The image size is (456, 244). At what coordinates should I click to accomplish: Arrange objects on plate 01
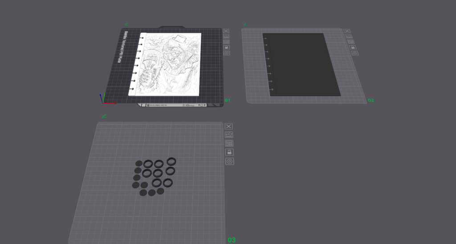226,42
